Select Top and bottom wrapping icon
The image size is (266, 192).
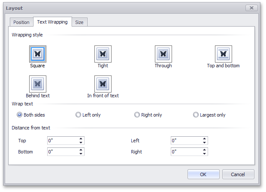[x=223, y=54]
